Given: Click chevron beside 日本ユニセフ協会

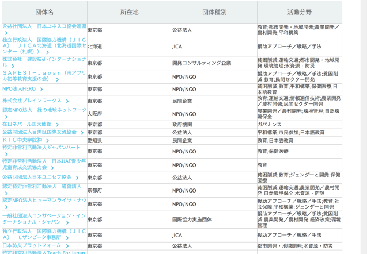Looking at the screenshot, I should pyautogui.click(x=77, y=178).
